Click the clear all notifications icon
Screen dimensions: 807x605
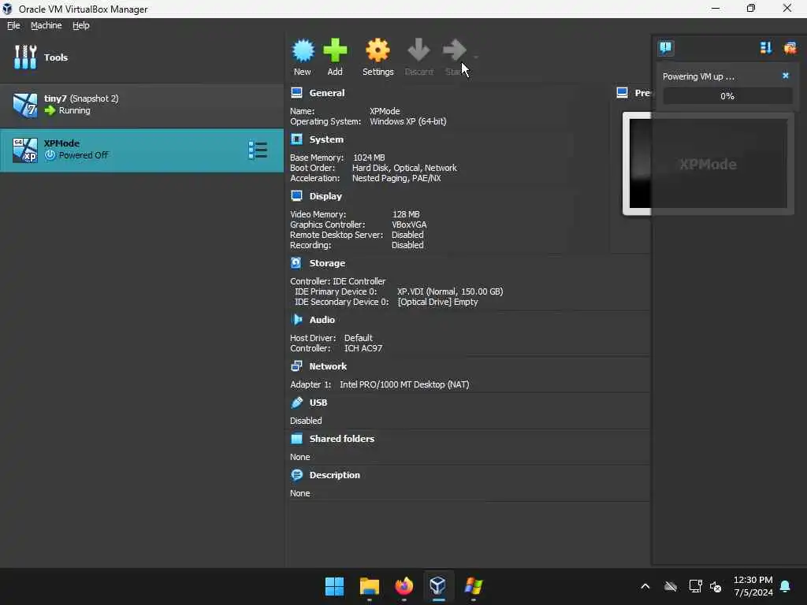(790, 48)
